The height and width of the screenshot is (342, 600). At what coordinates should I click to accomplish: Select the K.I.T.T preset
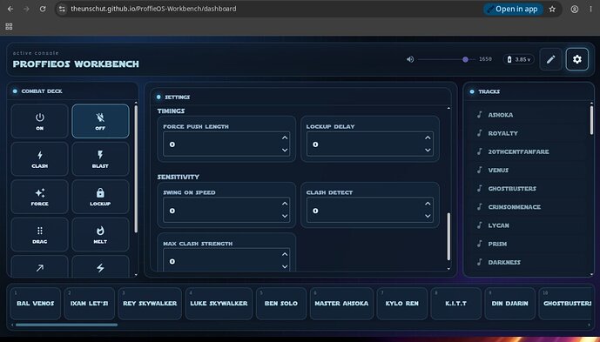(455, 304)
